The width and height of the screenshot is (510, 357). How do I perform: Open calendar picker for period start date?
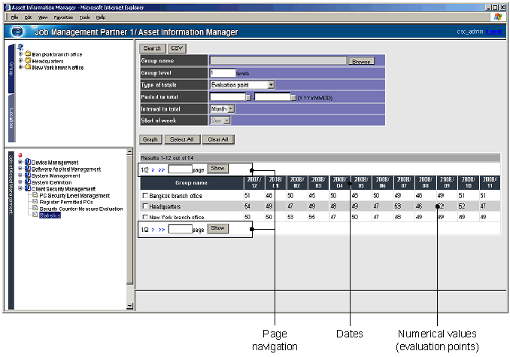[249, 97]
